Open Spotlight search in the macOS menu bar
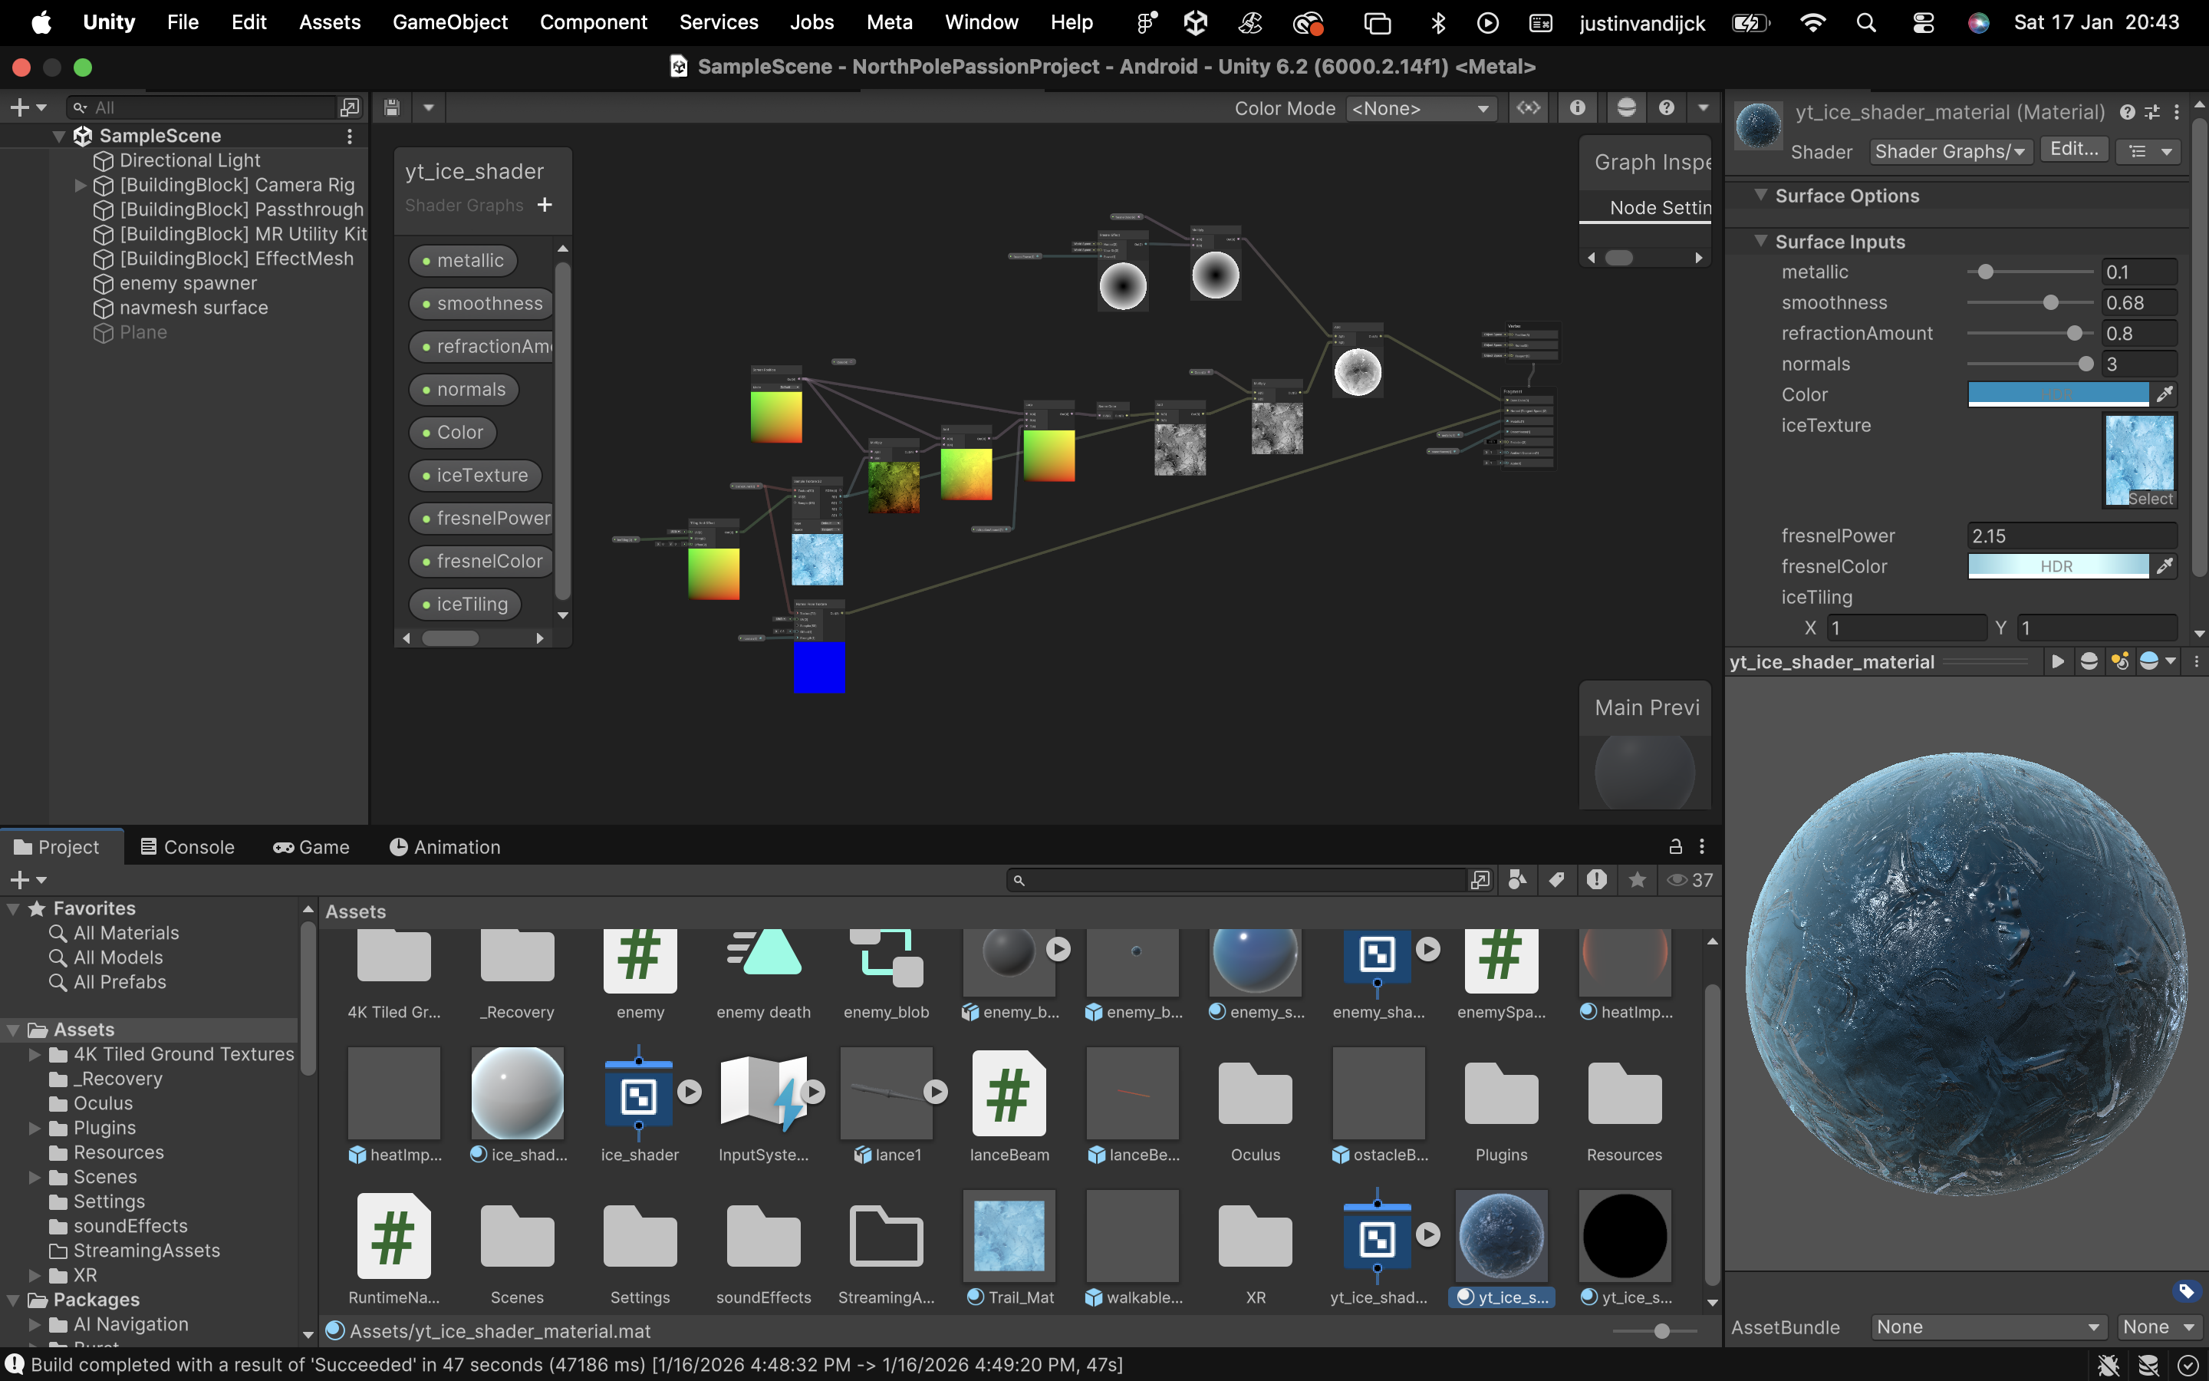Screen dimensions: 2209x1381 1866,22
